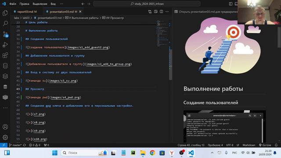
Task: Show hidden system tray icons chevron
Action: pyautogui.click(x=212, y=153)
